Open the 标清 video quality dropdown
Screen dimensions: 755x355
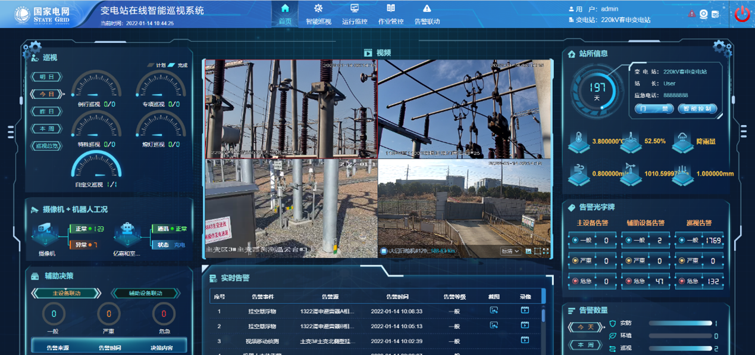pos(510,251)
